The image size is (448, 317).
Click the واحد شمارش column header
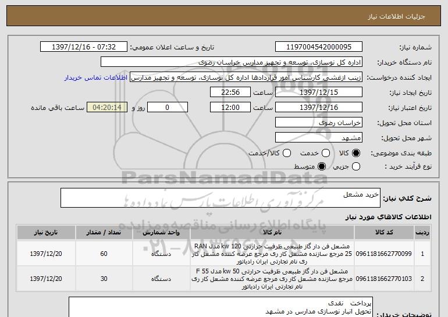161,233
